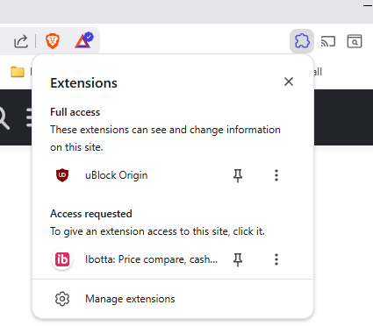This screenshot has height=326, width=373.
Task: Open uBlock Origin more options menu
Action: (276, 175)
